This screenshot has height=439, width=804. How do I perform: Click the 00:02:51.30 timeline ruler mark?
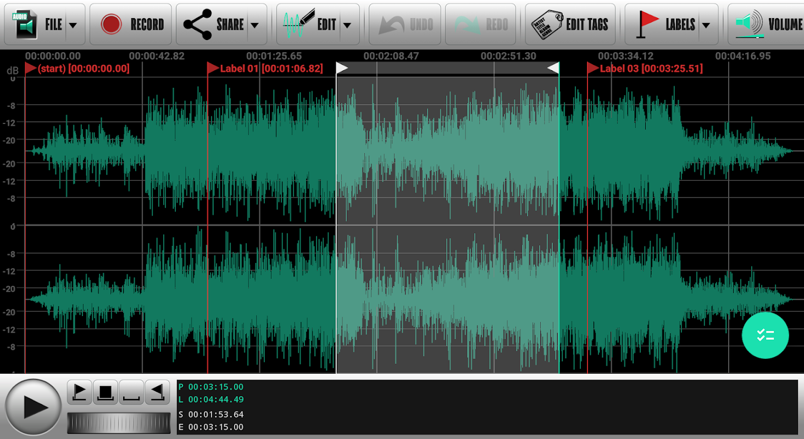coord(508,56)
